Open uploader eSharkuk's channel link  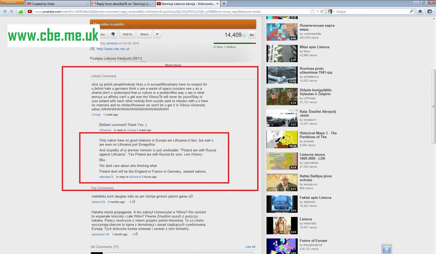coord(112,43)
